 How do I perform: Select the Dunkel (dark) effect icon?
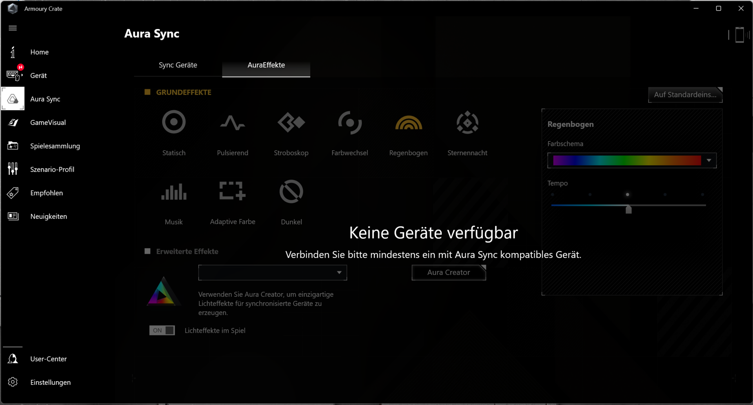pos(291,191)
